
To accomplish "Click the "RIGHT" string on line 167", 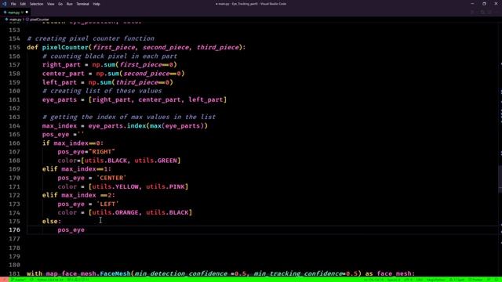I will [102, 152].
